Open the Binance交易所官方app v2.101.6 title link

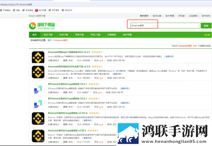[x=68, y=113]
